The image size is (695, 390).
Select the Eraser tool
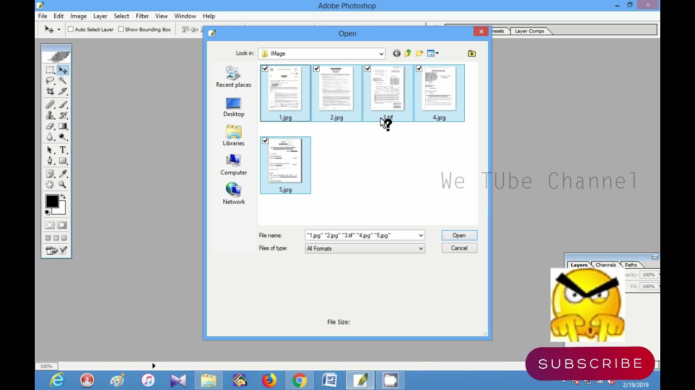pos(50,126)
